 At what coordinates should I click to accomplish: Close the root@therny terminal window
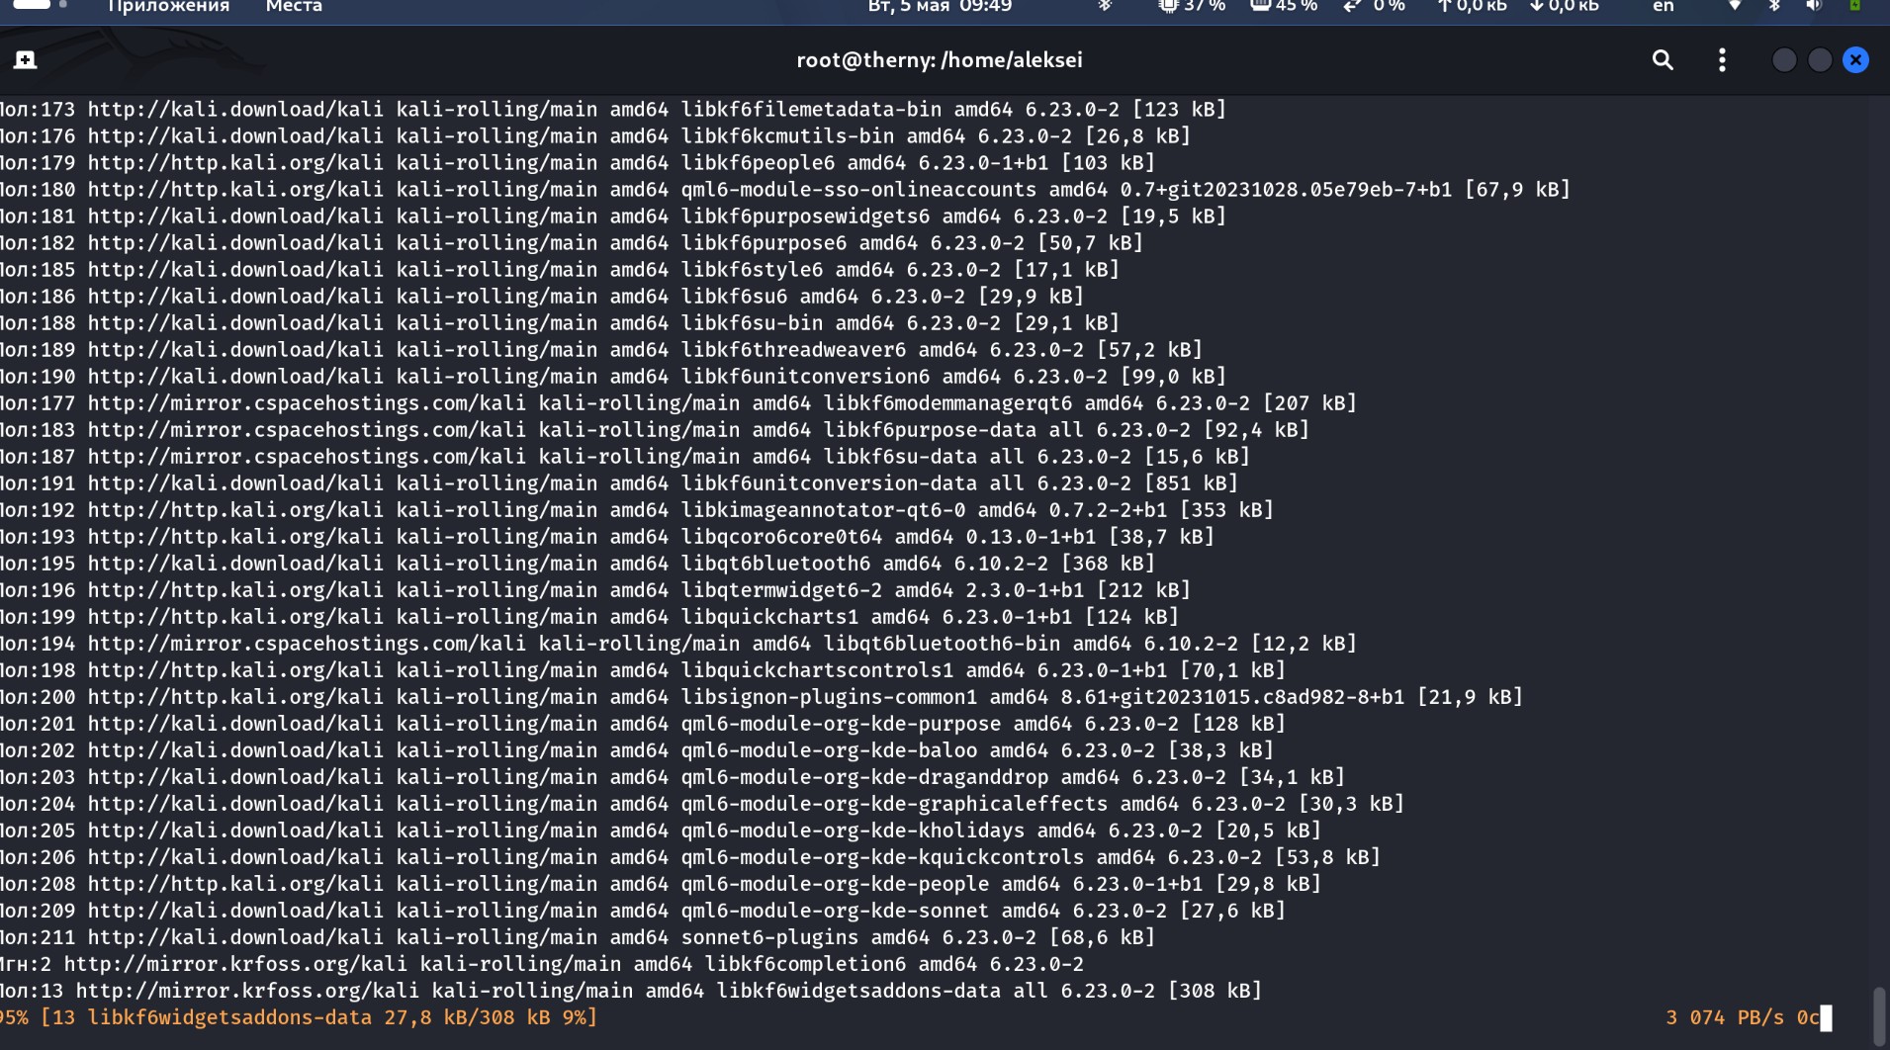(1855, 60)
